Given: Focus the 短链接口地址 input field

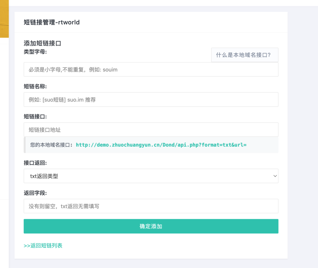Looking at the screenshot, I should tap(151, 130).
